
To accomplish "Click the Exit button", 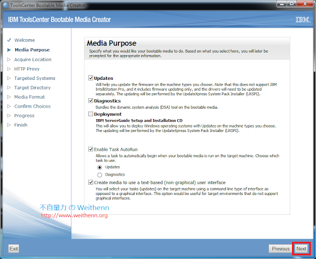I will coord(13,249).
